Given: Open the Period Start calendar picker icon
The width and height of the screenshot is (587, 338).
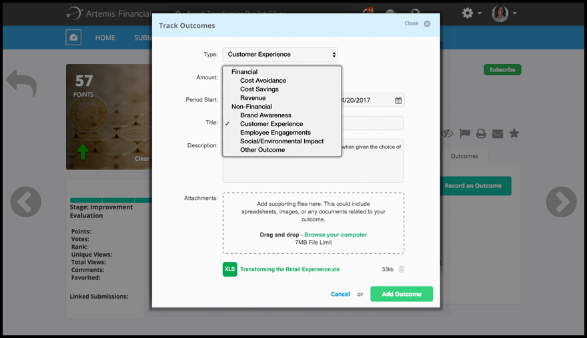Looking at the screenshot, I should point(398,100).
